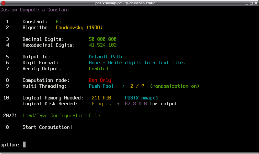The height and width of the screenshot is (154, 259).
Task: Click the green 'Enabled' value
Action: [98, 69]
